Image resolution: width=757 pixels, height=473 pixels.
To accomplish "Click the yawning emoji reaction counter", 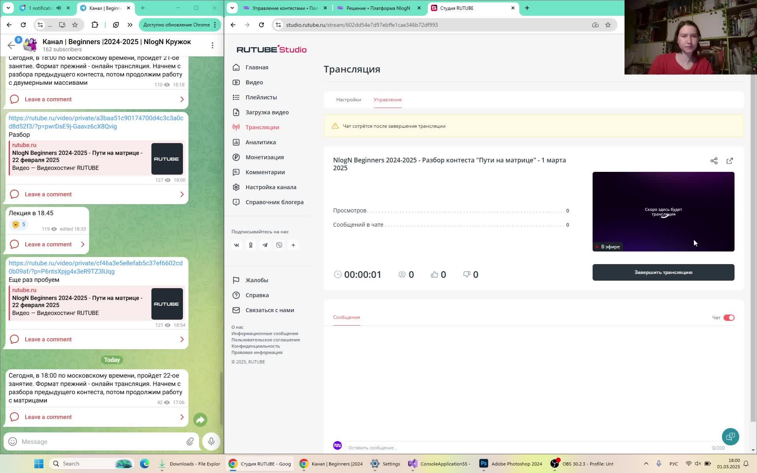I will tap(19, 225).
